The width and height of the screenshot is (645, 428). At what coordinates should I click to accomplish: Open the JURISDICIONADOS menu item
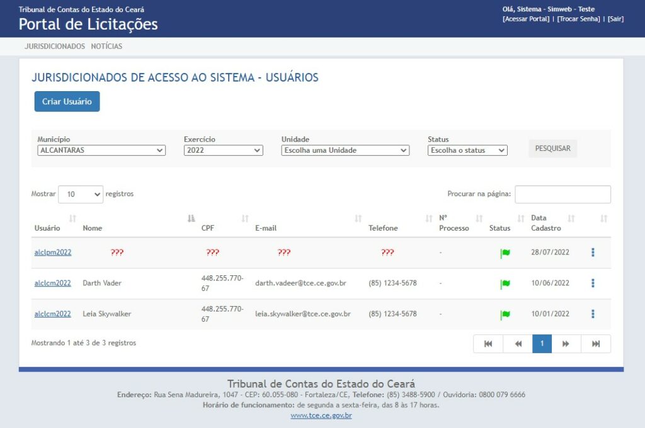[x=55, y=47]
